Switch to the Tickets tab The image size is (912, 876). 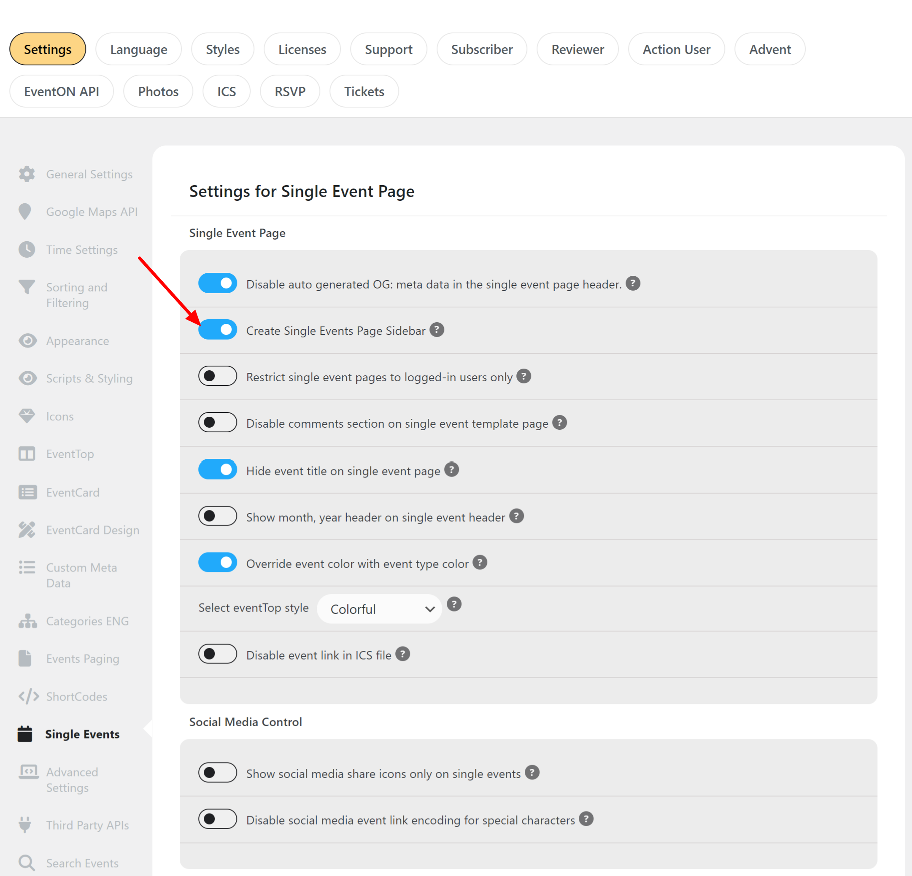point(364,92)
